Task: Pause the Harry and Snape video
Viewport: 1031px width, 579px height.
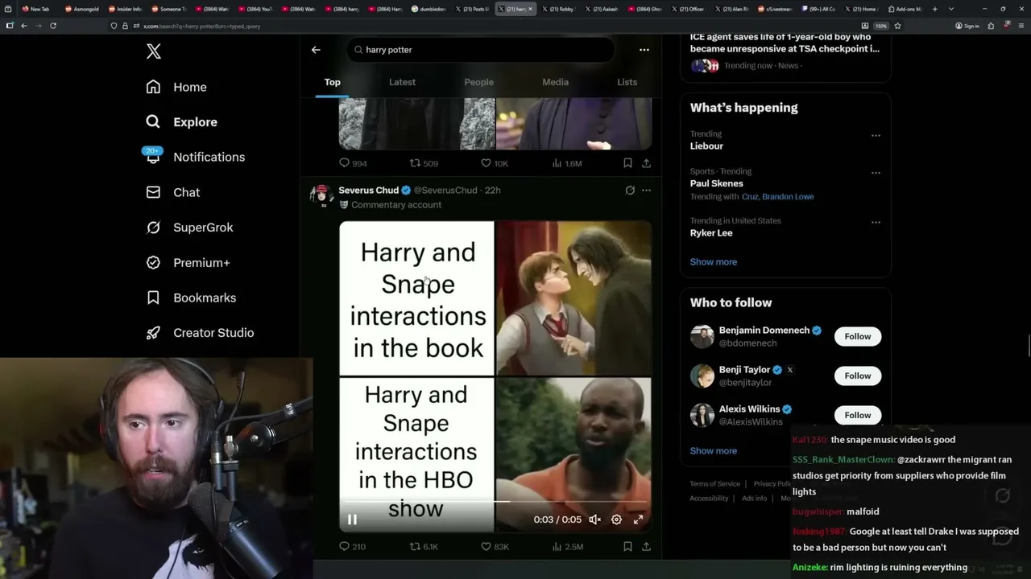Action: 352,519
